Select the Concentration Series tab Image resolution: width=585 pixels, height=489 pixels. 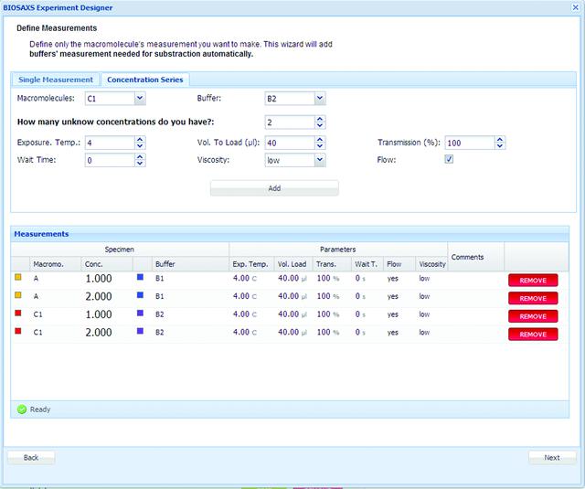tap(145, 80)
